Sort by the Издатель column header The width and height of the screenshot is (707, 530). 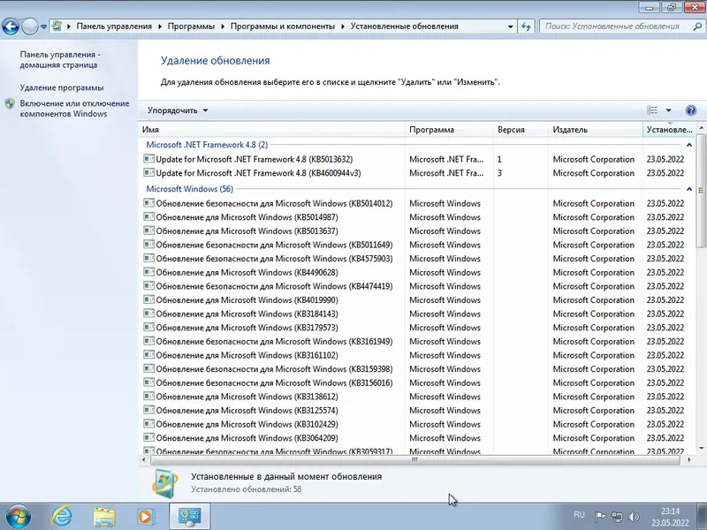pos(595,130)
